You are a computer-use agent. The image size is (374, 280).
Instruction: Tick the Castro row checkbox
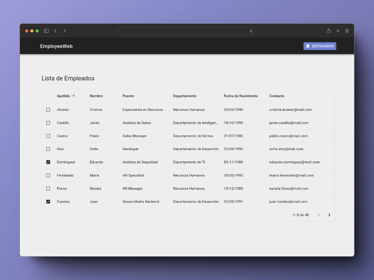point(48,136)
